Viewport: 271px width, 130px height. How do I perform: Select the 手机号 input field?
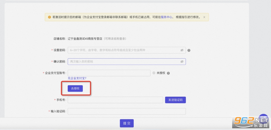click(x=115, y=100)
